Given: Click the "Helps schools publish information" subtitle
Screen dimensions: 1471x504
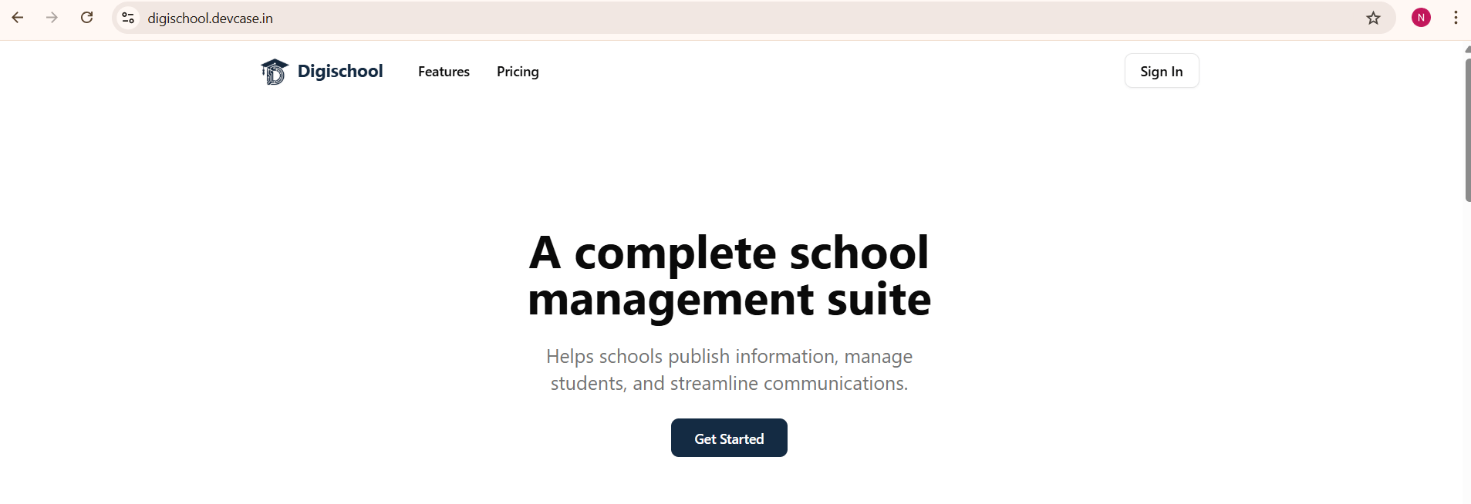Looking at the screenshot, I should pos(729,357).
